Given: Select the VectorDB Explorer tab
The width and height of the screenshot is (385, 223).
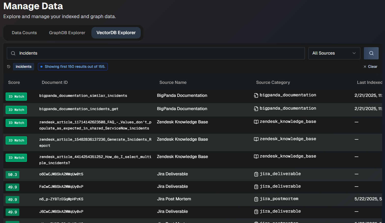Looking at the screenshot, I should [116, 33].
